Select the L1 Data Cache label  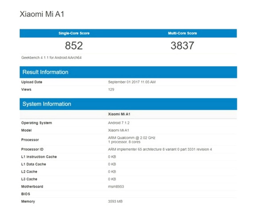point(33,164)
